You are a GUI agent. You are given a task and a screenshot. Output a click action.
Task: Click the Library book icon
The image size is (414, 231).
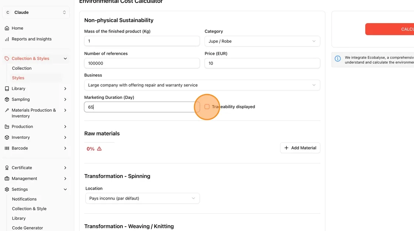pos(7,89)
